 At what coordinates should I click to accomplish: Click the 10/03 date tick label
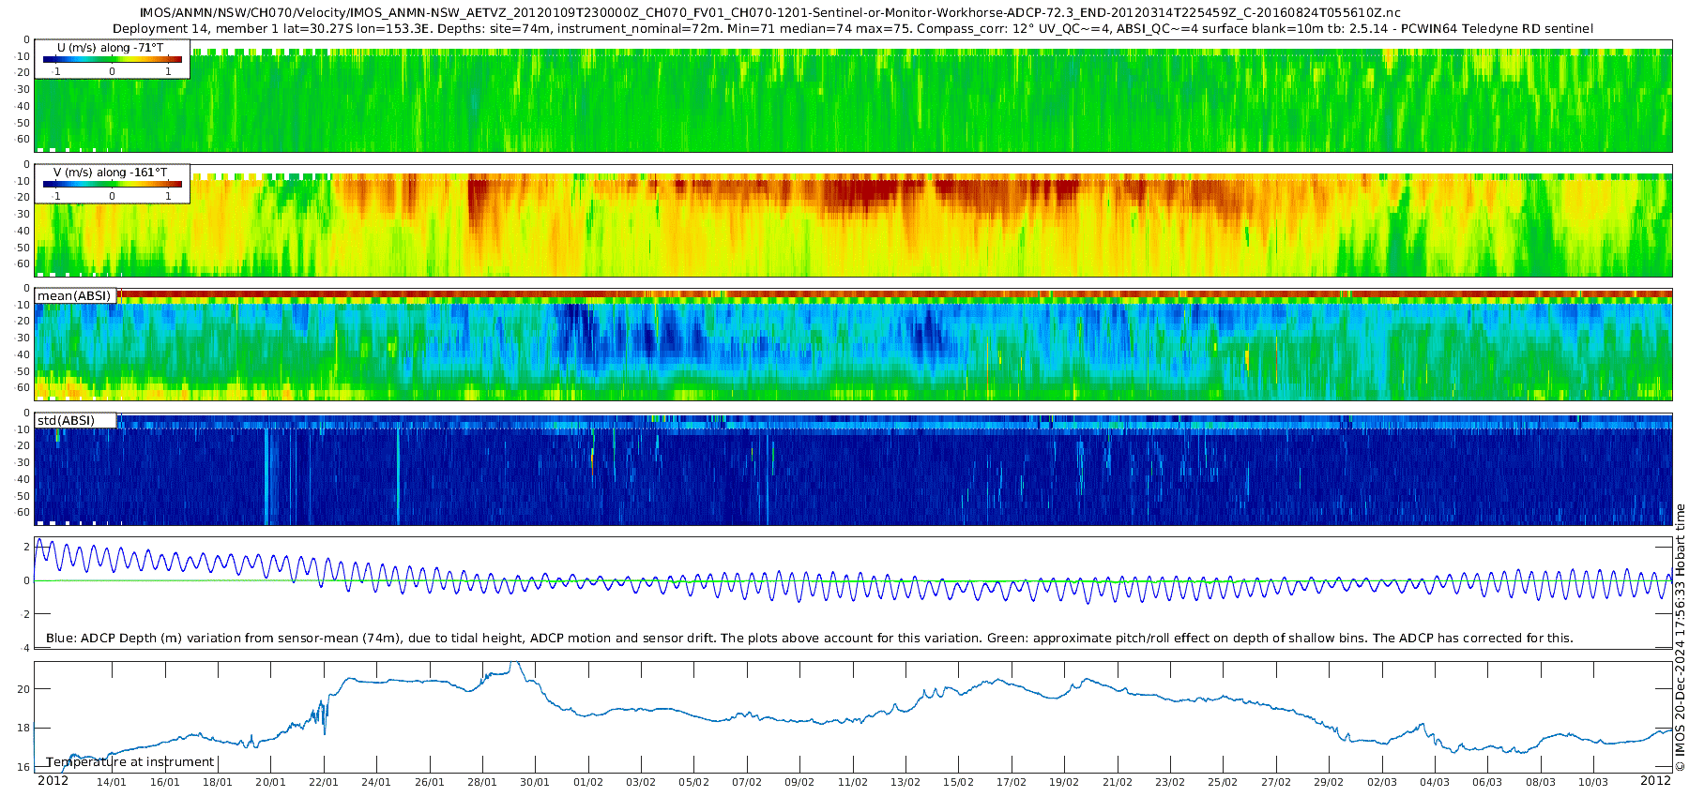coord(1593,782)
